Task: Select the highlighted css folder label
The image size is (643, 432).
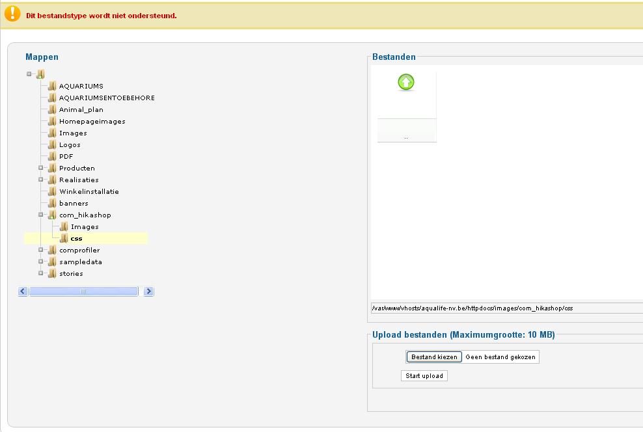Action: (x=77, y=239)
